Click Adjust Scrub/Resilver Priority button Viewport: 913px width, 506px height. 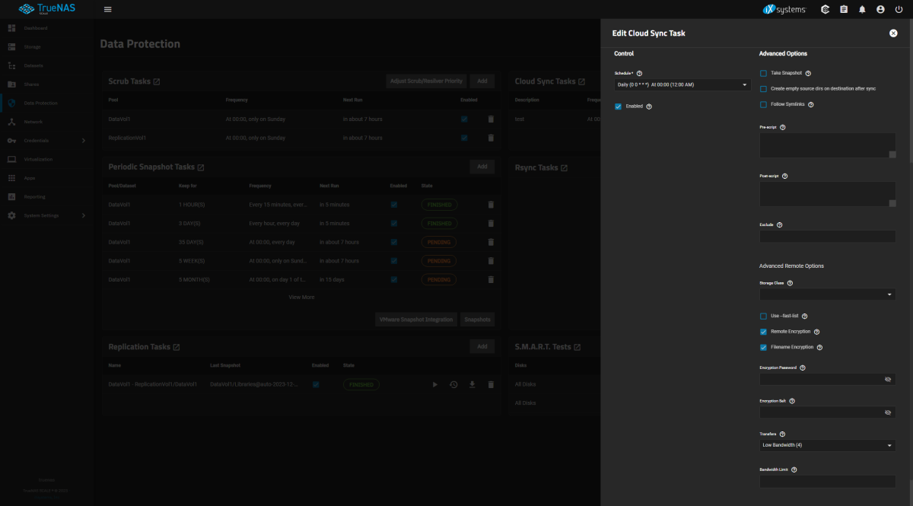point(426,81)
